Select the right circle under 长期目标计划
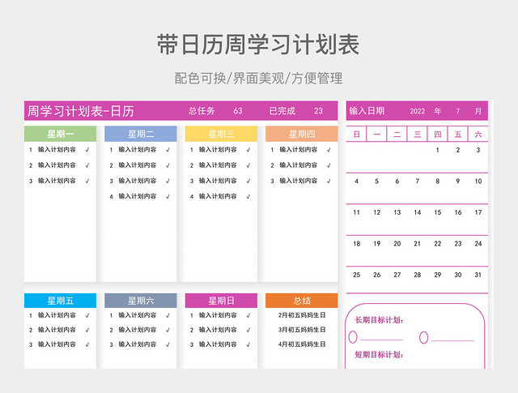This screenshot has width=518, height=393. 423,337
